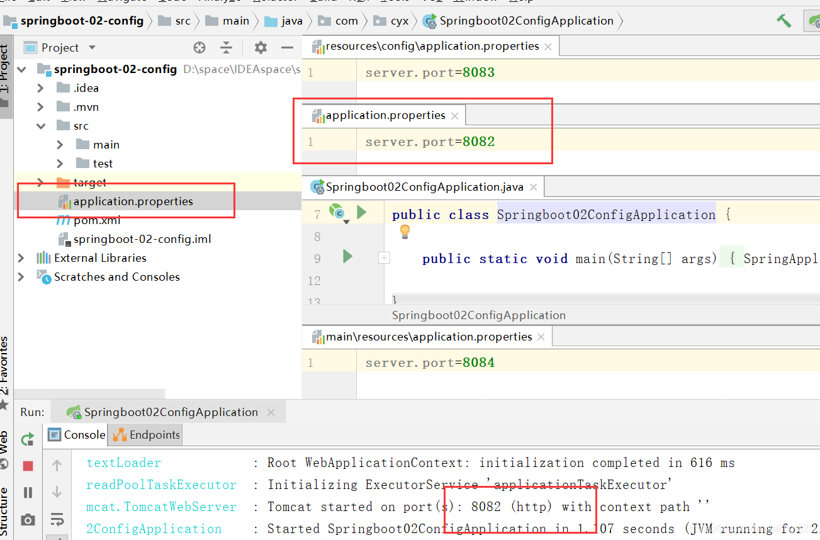This screenshot has height=540, width=820.
Task: Close the main\resources\application.properties tab
Action: point(541,337)
